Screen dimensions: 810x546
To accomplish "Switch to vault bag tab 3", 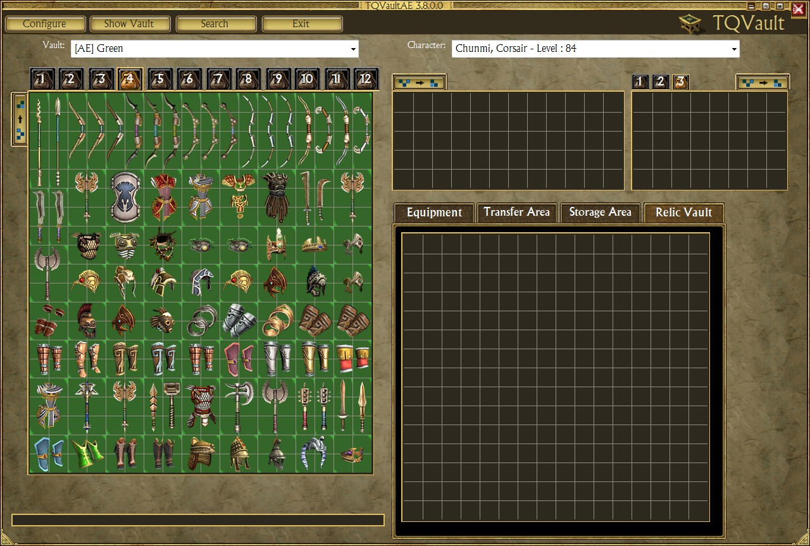I will coord(101,79).
